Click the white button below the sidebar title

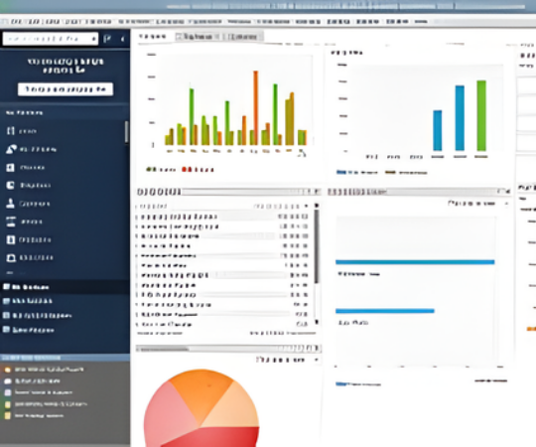coord(66,89)
